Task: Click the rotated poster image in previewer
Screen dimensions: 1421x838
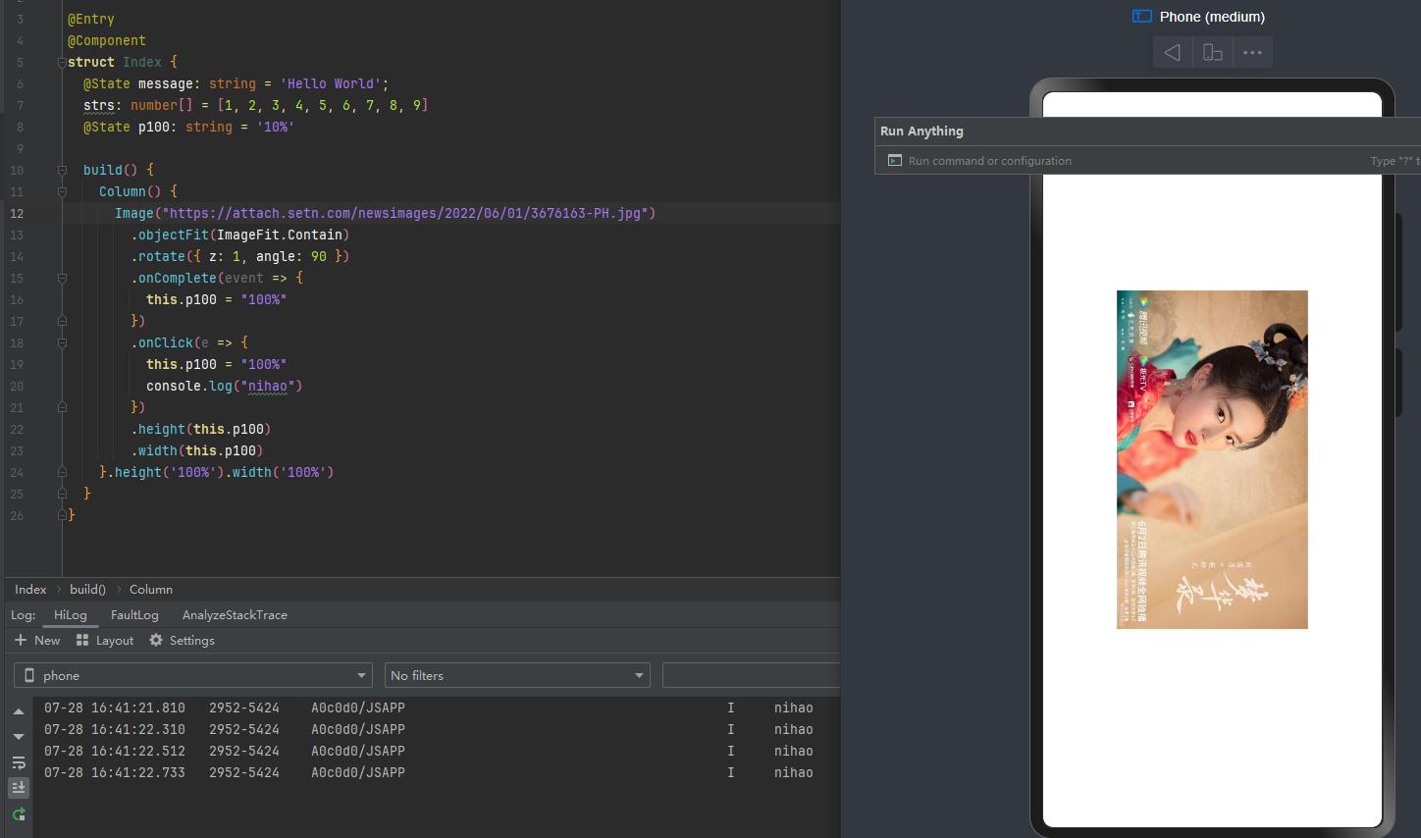Action: (x=1212, y=459)
